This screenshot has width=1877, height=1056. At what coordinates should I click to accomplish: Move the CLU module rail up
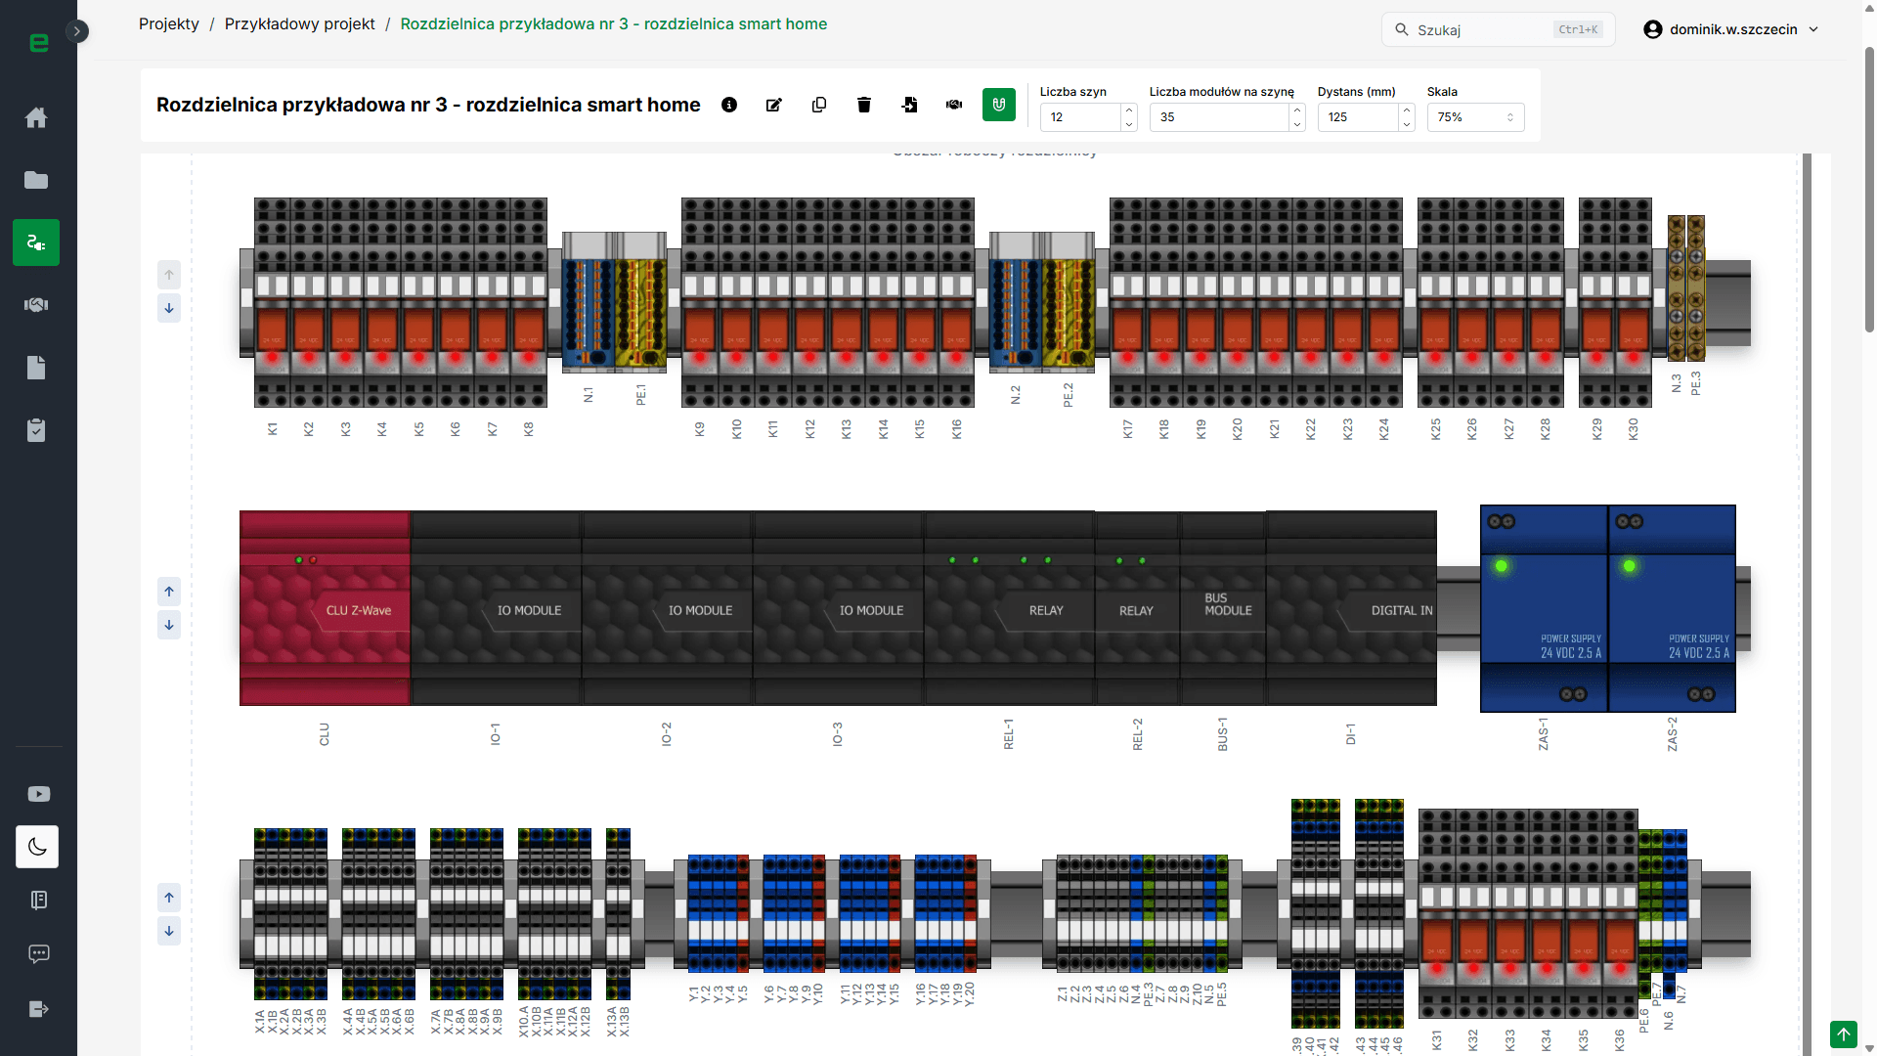[169, 592]
